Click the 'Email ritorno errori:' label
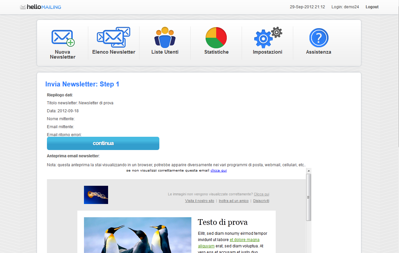 [64, 135]
